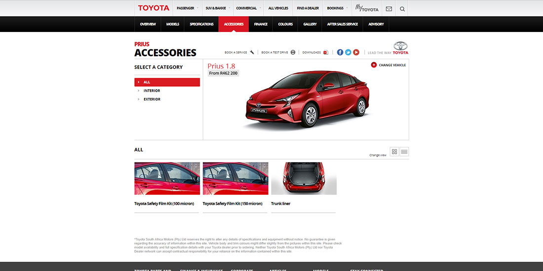Viewport: 543px width, 271px height.
Task: Expand the SUV & Bakkie dropdown
Action: point(218,8)
